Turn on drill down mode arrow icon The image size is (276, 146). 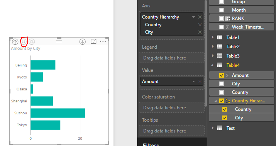coord(82,42)
